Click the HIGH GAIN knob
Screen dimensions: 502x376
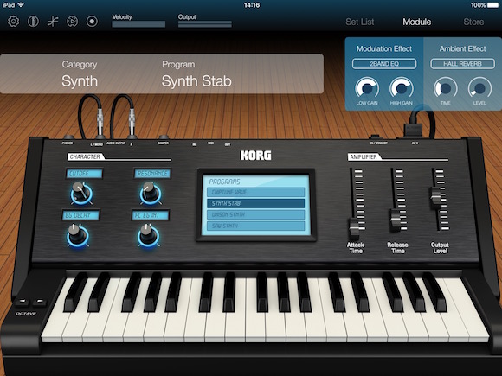401,88
